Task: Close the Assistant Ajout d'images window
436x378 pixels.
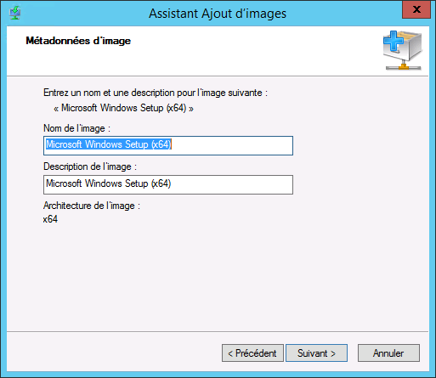Action: [x=416, y=9]
